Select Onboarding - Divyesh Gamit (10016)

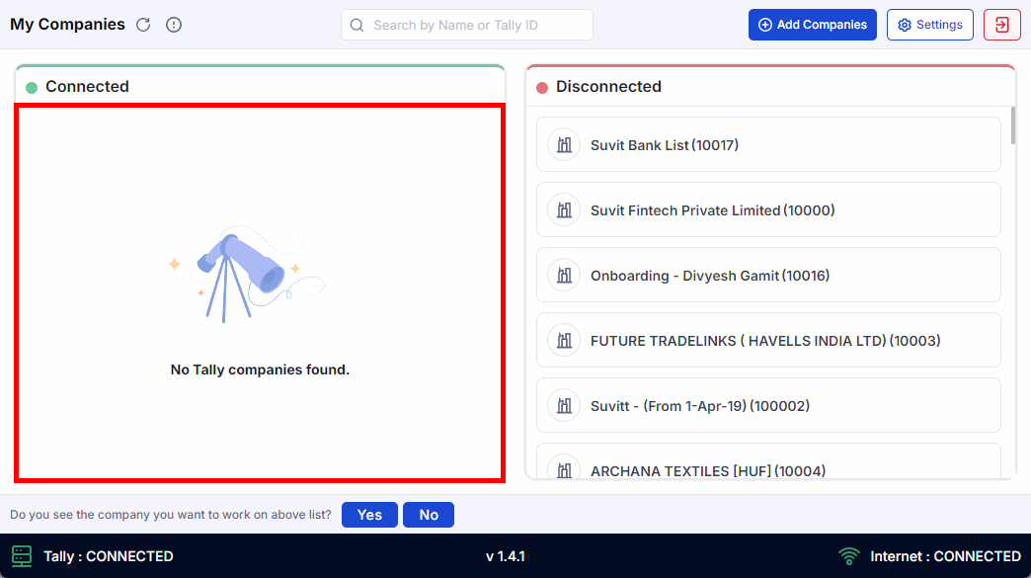tap(768, 275)
